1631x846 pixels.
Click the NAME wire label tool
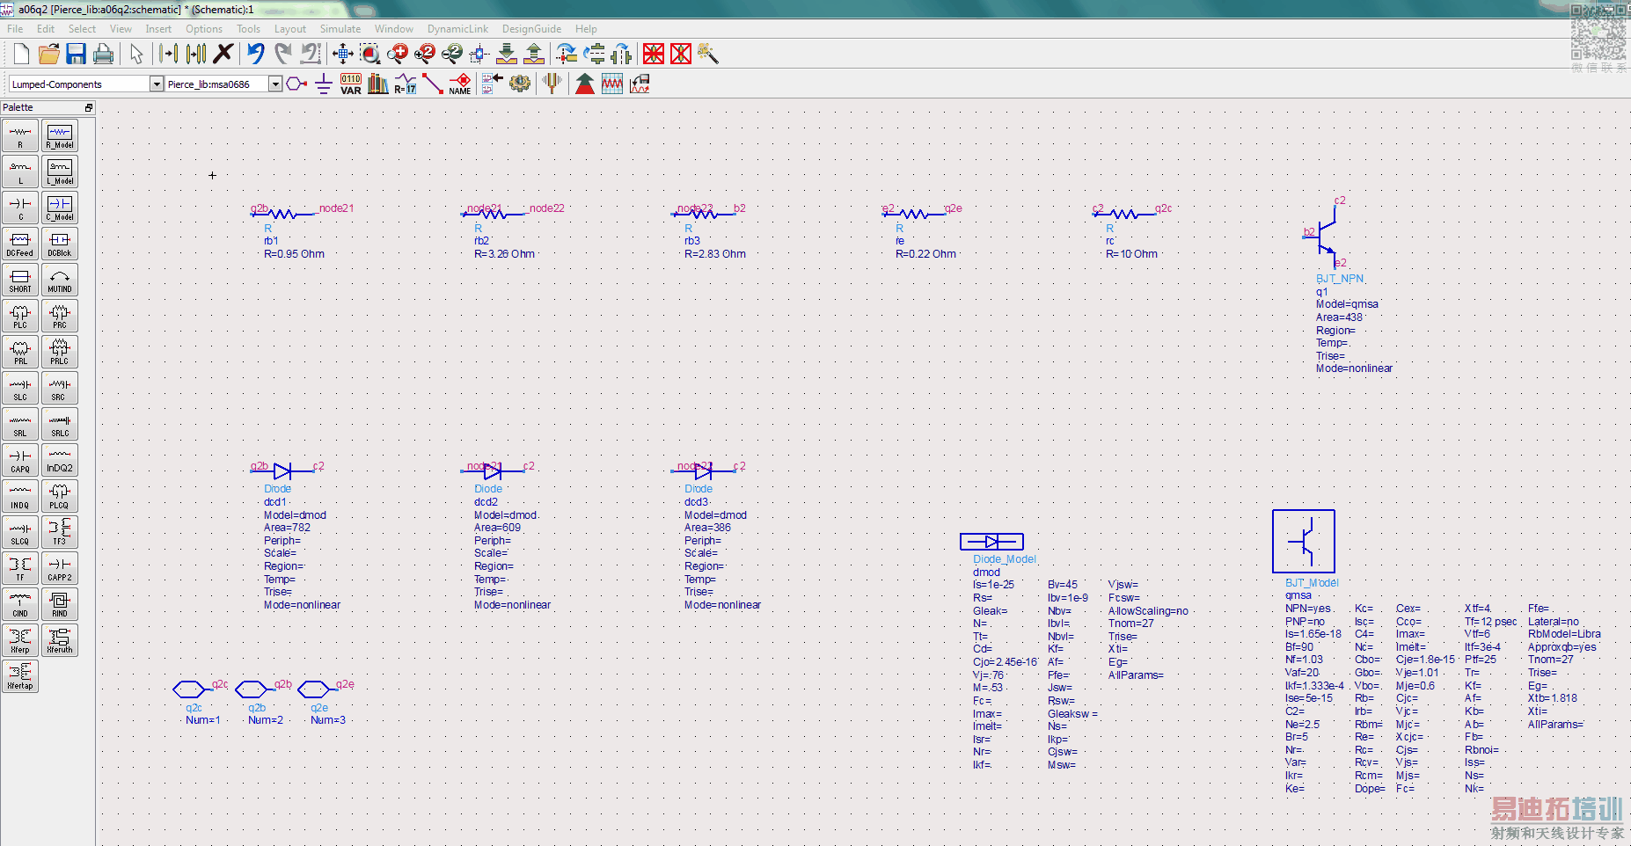460,84
